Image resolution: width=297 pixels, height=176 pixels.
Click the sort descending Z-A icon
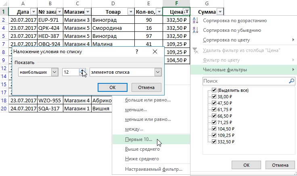(196, 30)
